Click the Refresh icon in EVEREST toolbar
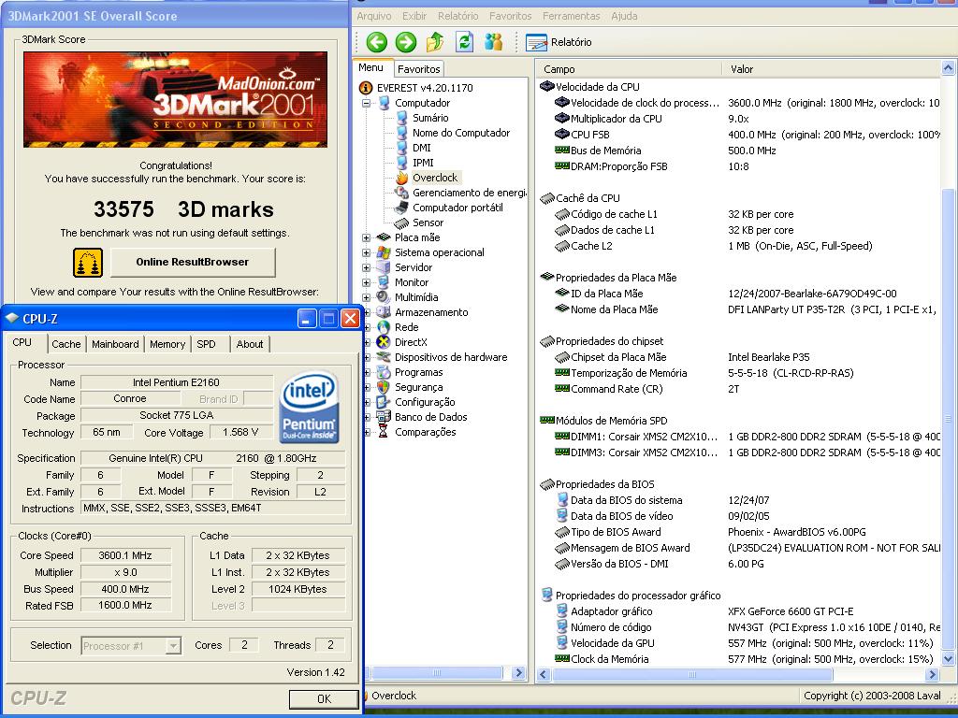Screen dimensions: 958x718 [464, 42]
